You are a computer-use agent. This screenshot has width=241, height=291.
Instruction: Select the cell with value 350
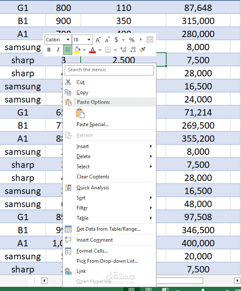click(124, 21)
